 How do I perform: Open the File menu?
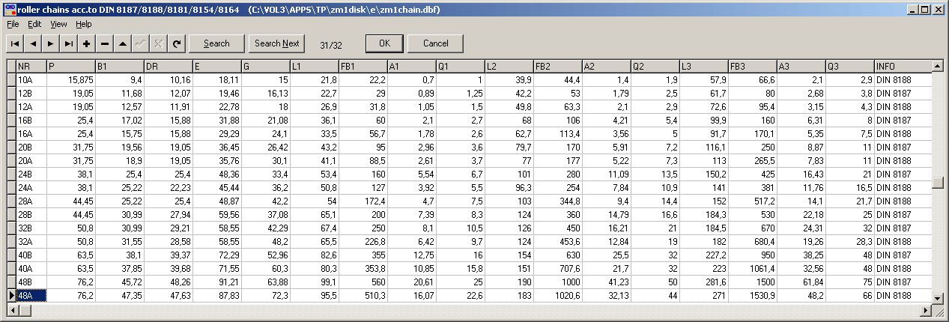click(x=13, y=24)
